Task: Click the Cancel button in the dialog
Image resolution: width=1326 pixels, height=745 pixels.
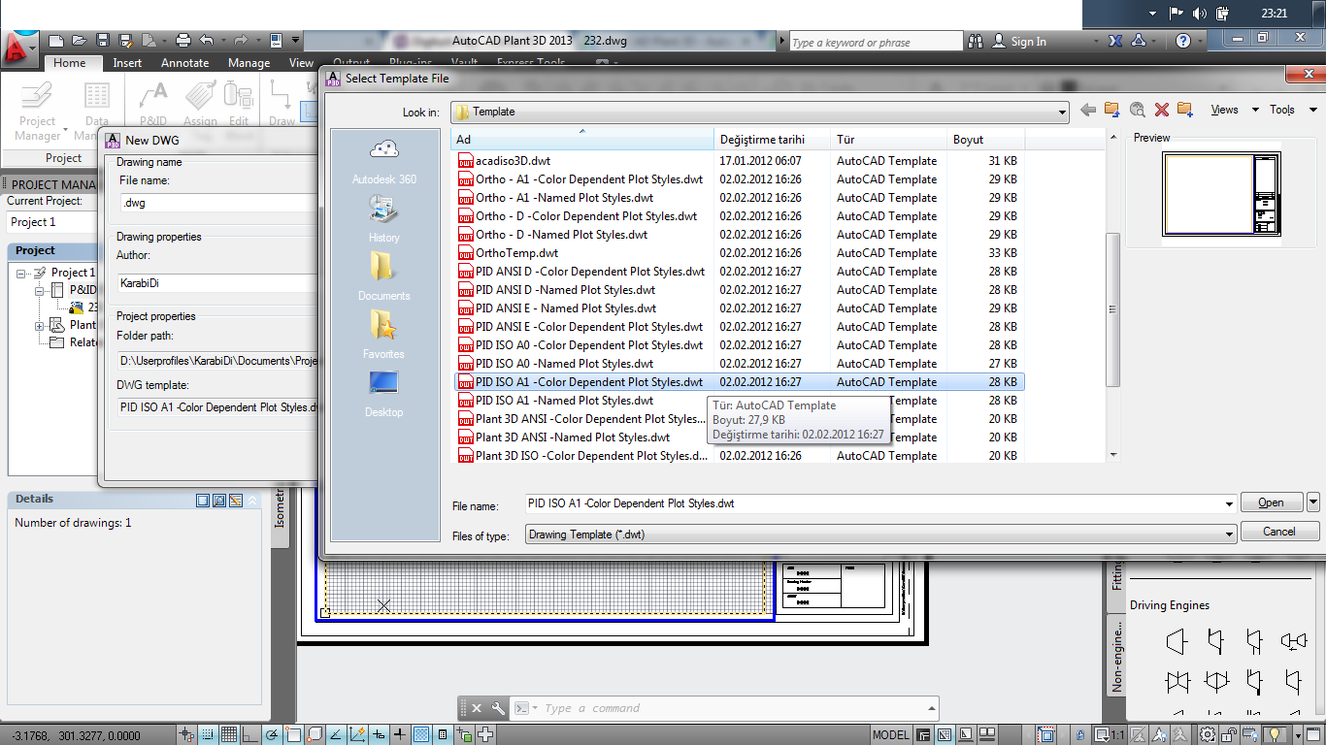Action: click(1279, 532)
